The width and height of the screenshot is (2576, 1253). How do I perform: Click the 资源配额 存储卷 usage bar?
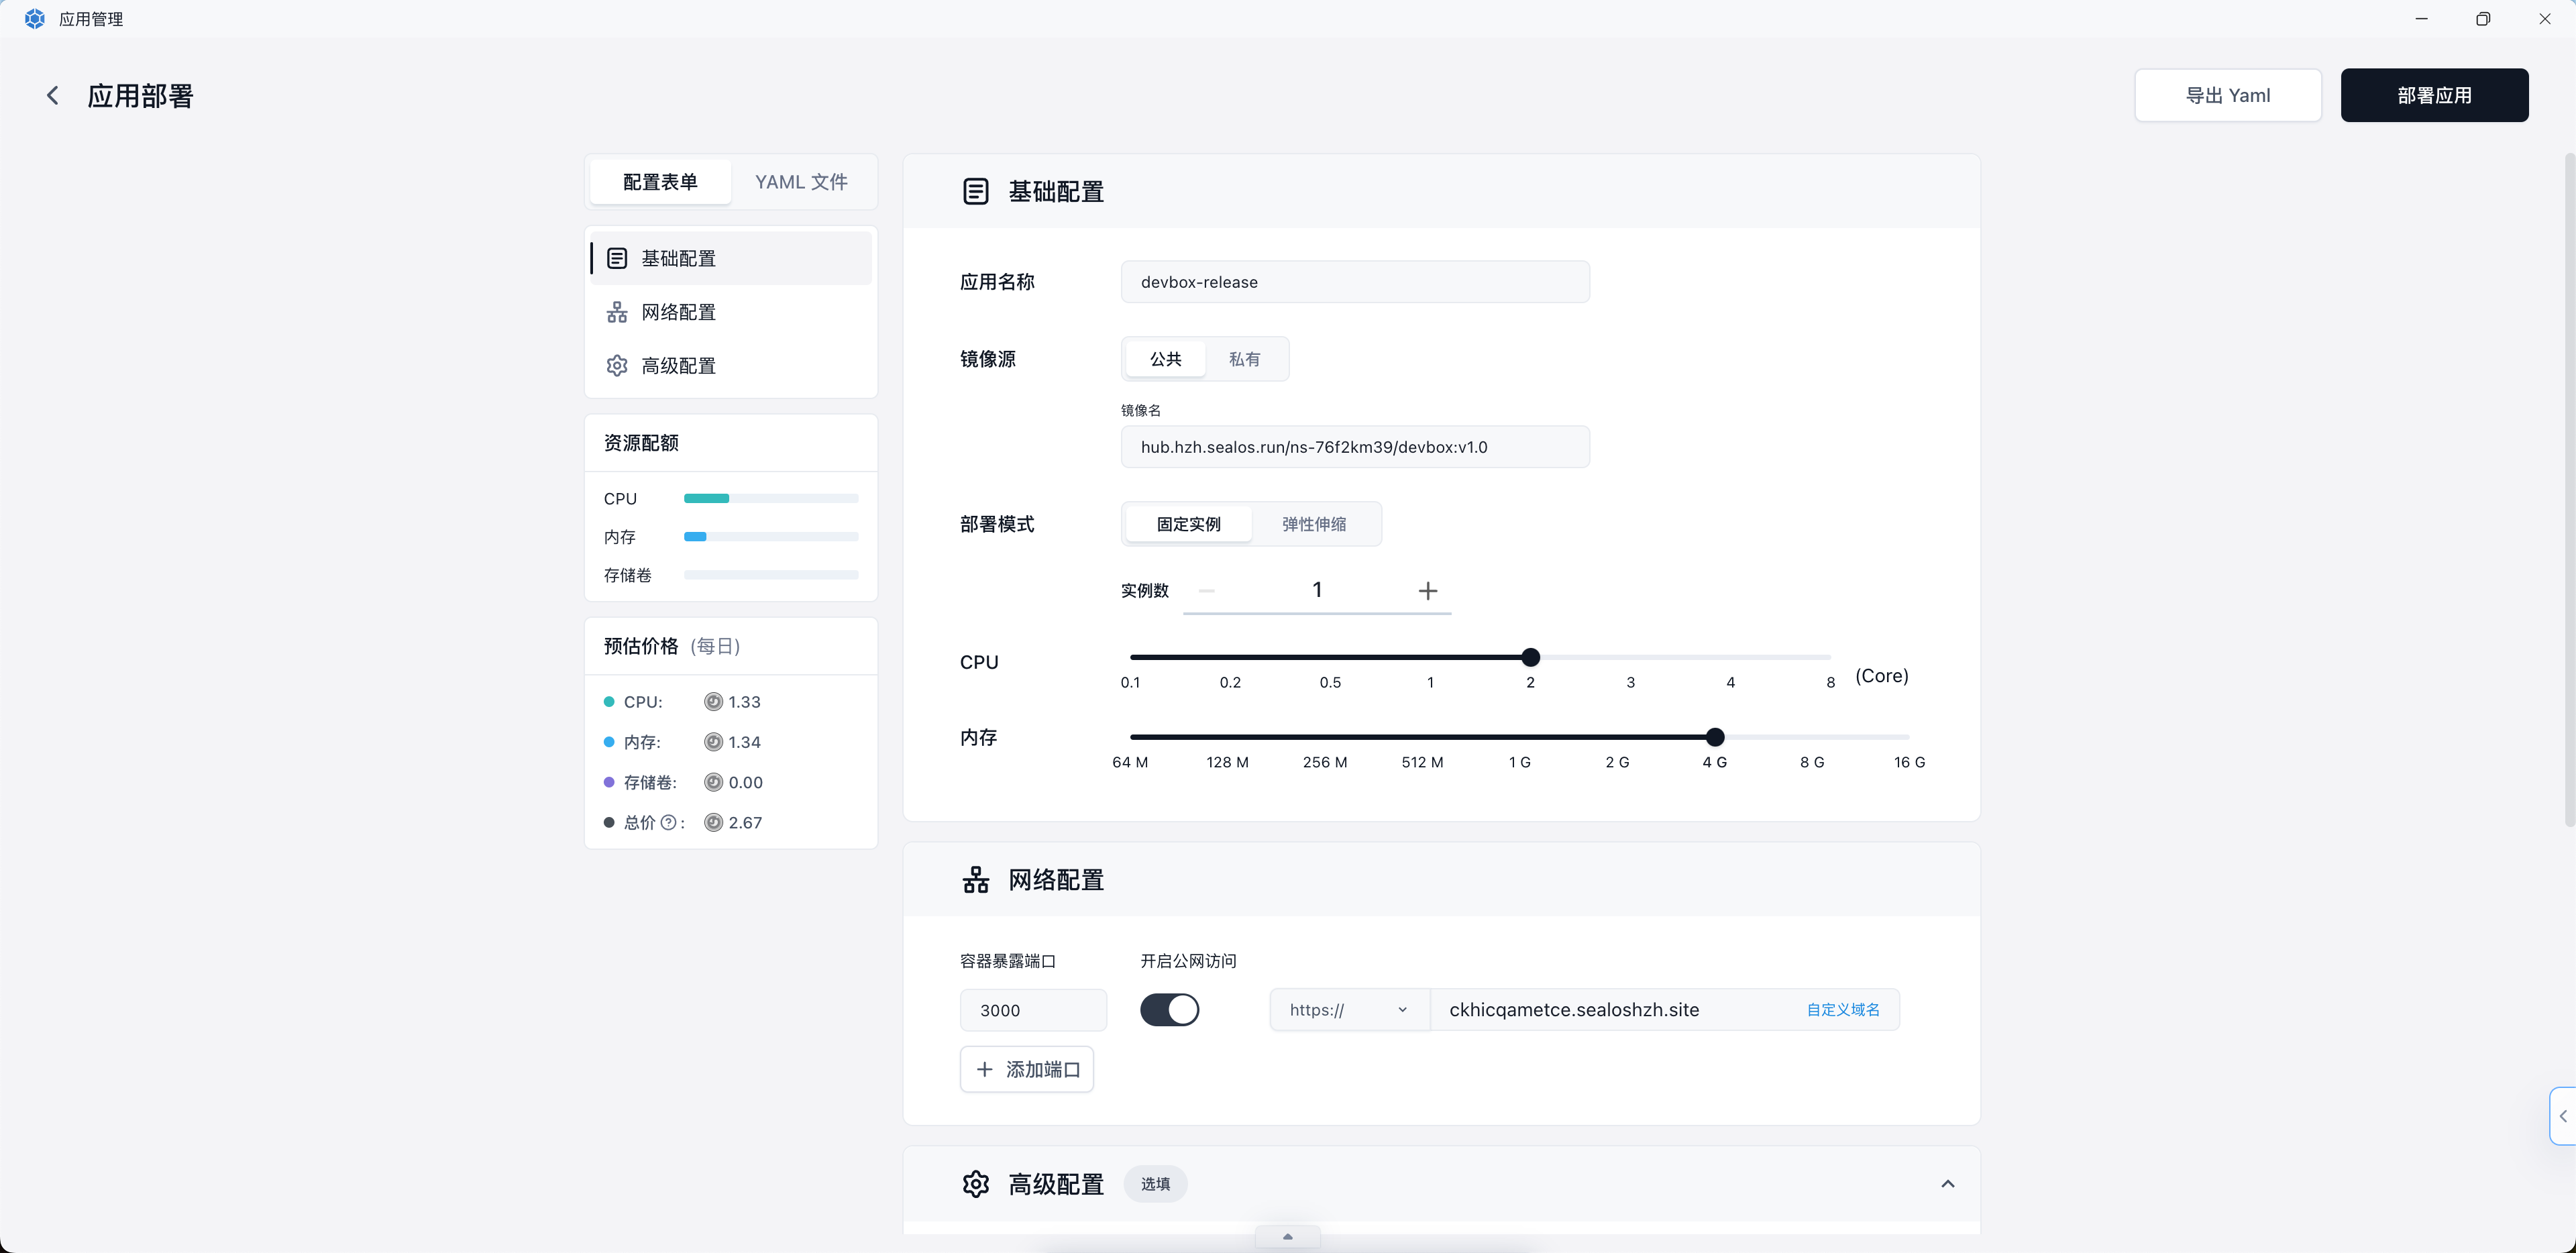[x=771, y=575]
